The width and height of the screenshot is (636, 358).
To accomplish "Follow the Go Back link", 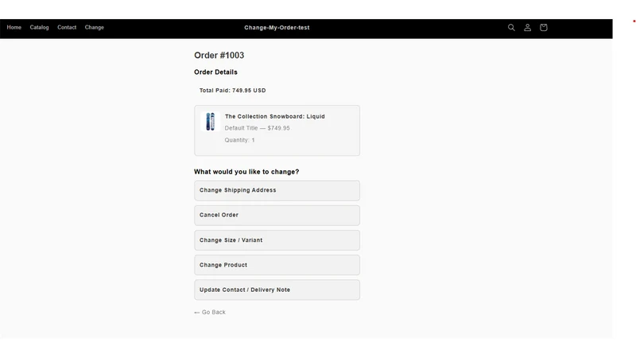I will (210, 312).
